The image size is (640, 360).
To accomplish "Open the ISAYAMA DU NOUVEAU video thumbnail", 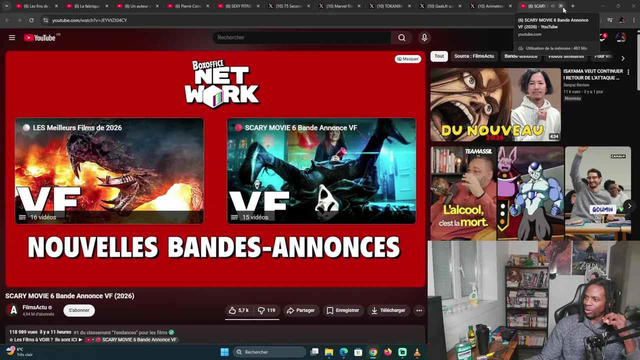I will [x=495, y=104].
